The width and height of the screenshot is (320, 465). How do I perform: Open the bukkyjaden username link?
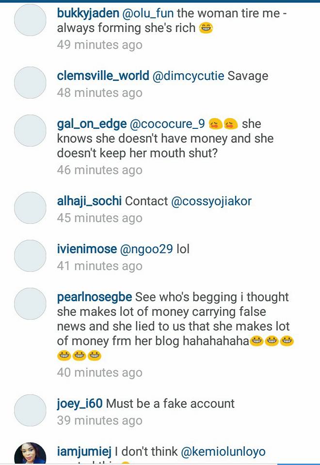coord(88,14)
